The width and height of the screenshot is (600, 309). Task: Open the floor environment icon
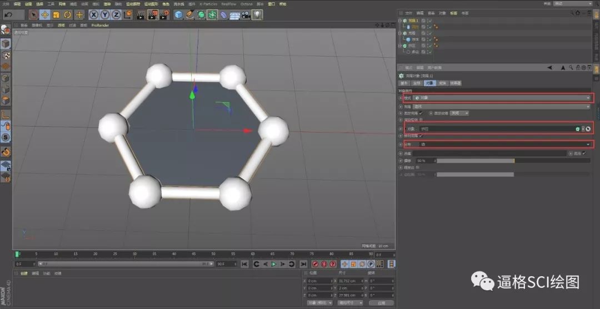click(235, 14)
